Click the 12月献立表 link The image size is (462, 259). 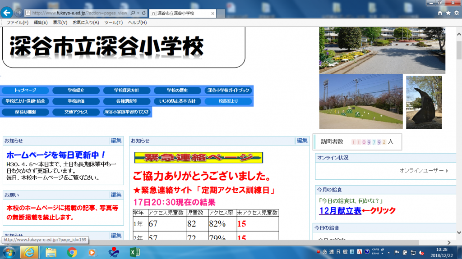pyautogui.click(x=340, y=210)
